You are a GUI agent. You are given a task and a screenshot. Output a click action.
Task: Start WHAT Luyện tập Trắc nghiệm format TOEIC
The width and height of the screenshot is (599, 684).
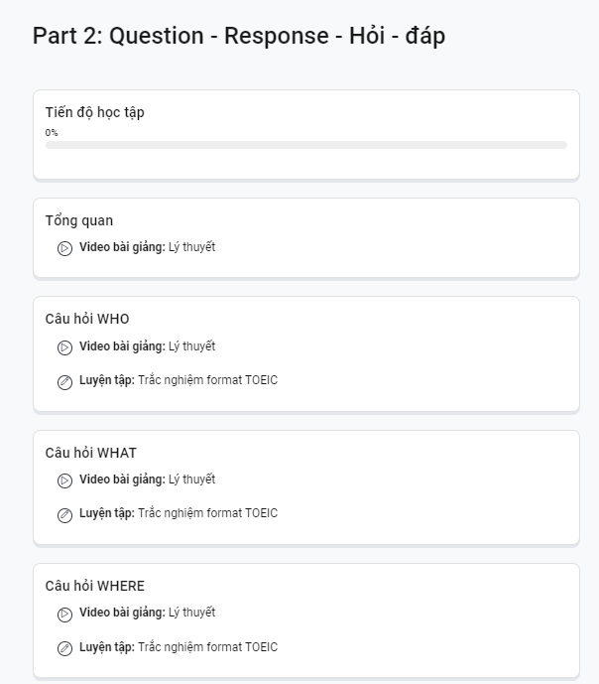(179, 513)
